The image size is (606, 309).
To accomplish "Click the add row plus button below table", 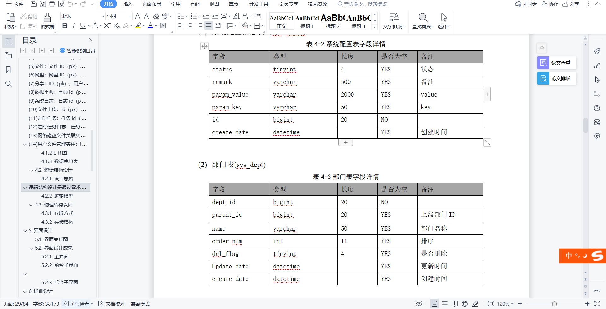I will pyautogui.click(x=346, y=143).
